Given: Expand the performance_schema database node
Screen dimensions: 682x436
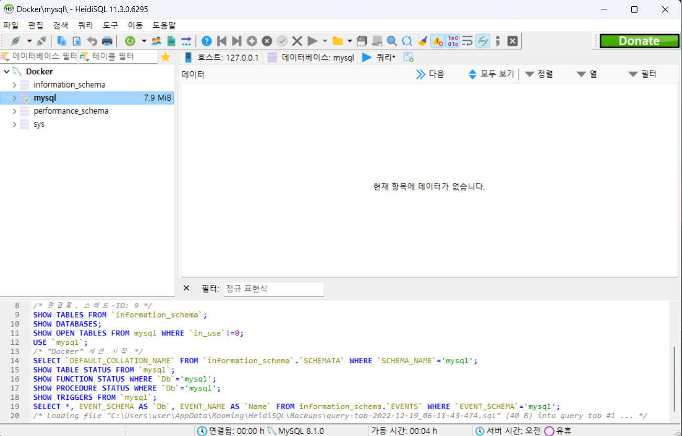Looking at the screenshot, I should 15,111.
